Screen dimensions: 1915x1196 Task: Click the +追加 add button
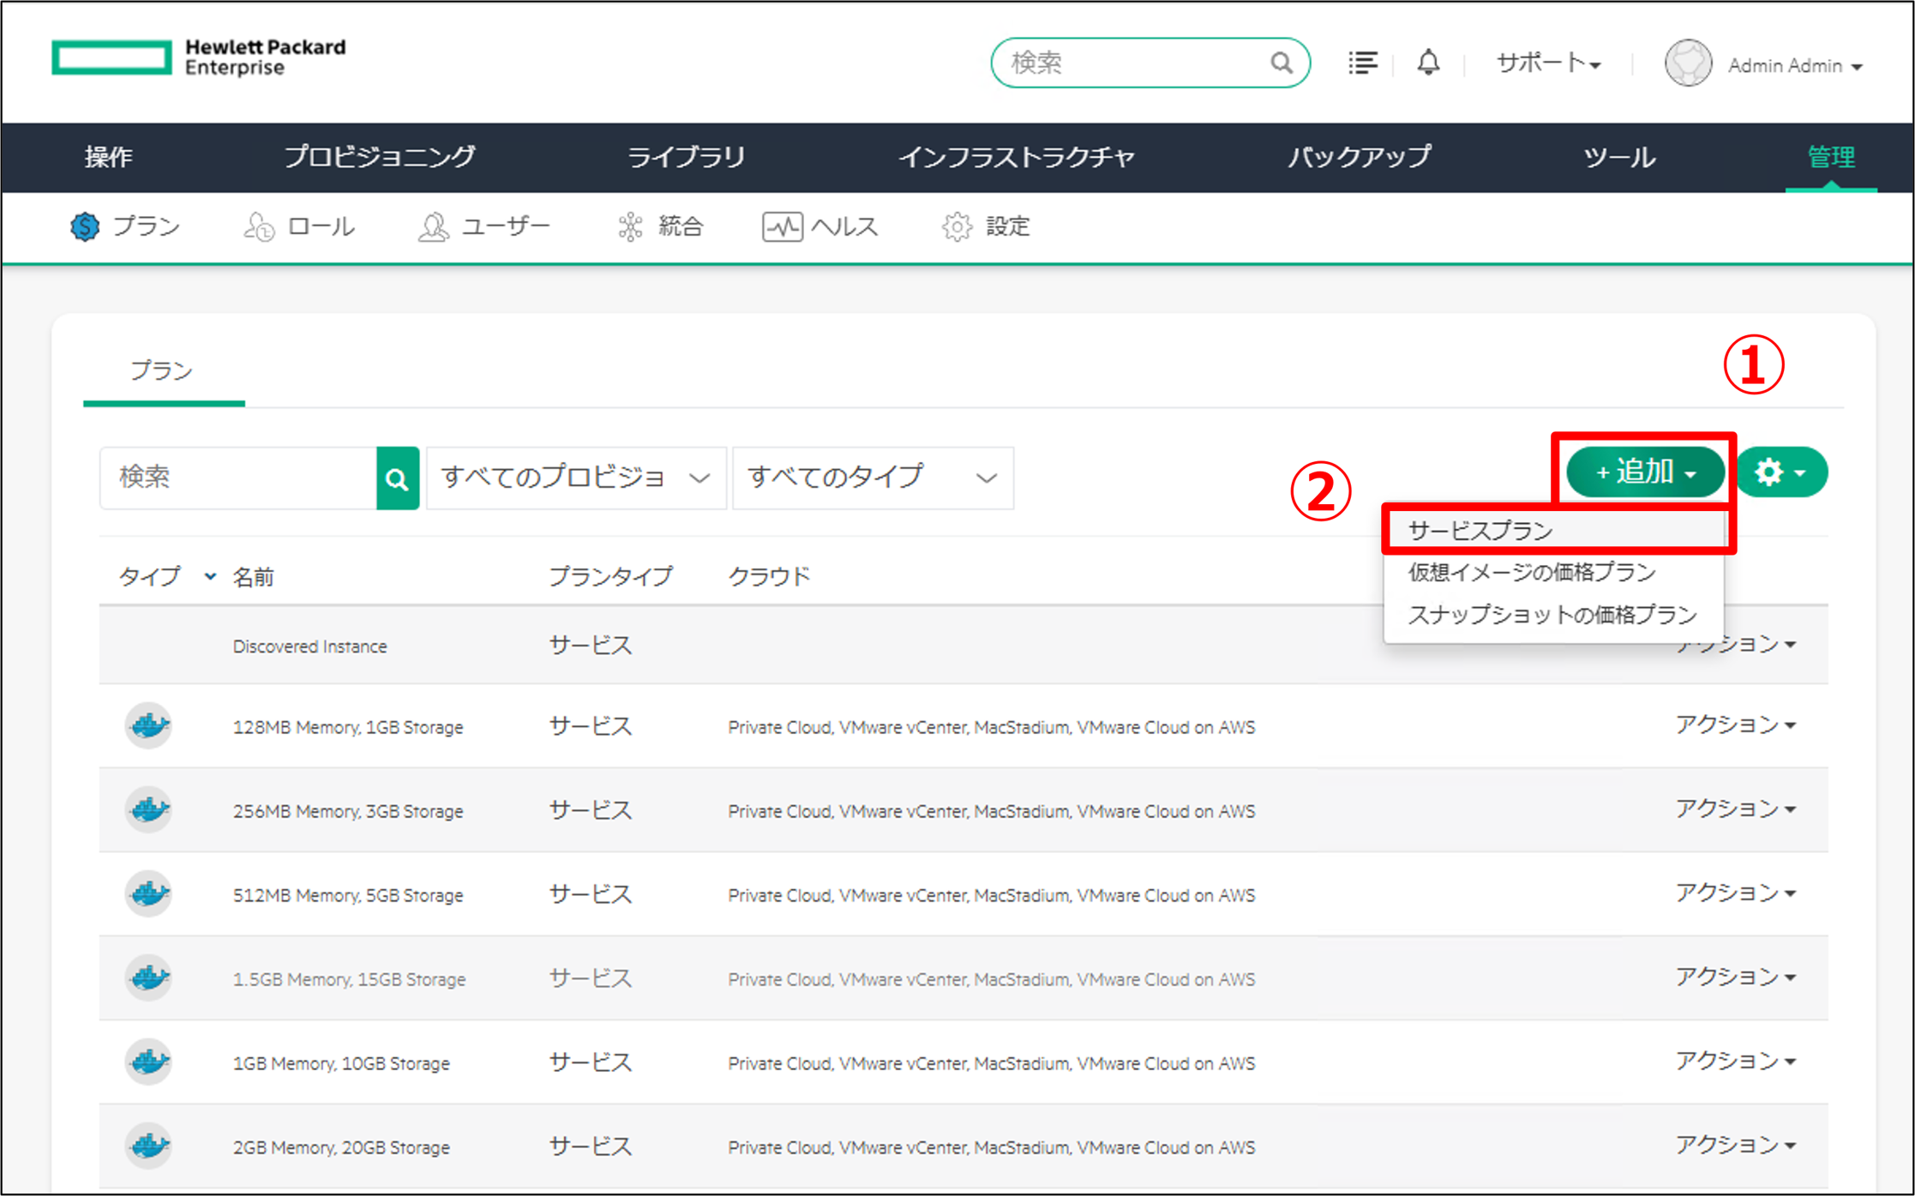click(1644, 472)
